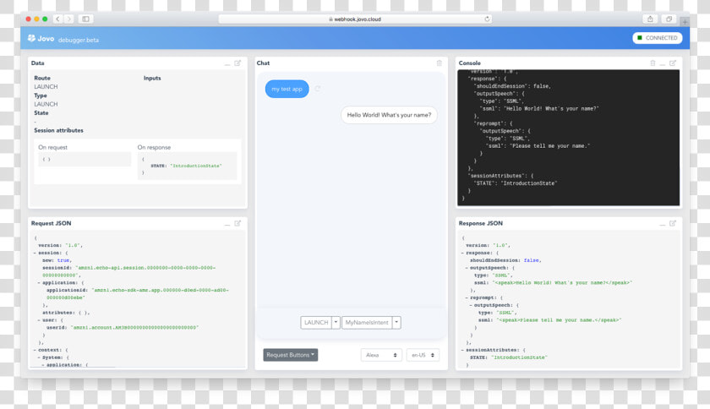Open the Data panel in a new window
Screen dimensions: 710x409
pyautogui.click(x=238, y=63)
